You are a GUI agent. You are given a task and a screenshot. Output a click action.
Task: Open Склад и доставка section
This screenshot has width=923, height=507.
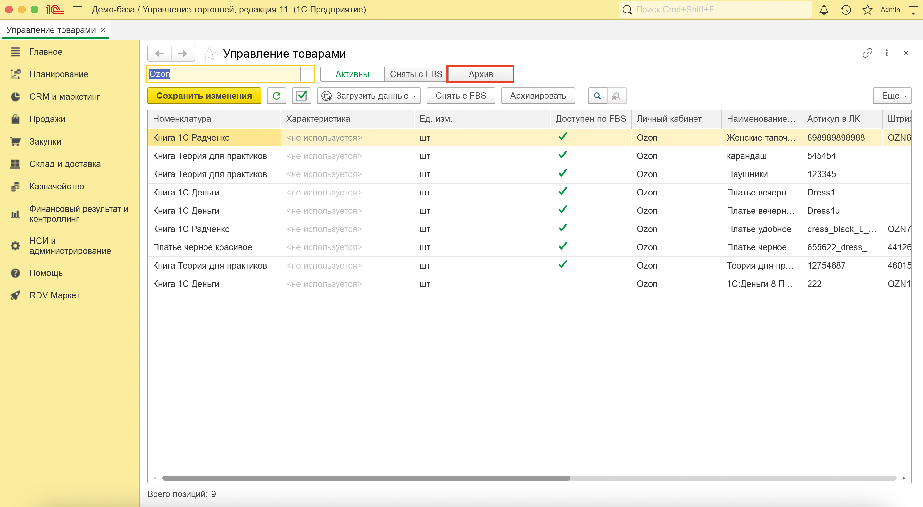point(65,164)
